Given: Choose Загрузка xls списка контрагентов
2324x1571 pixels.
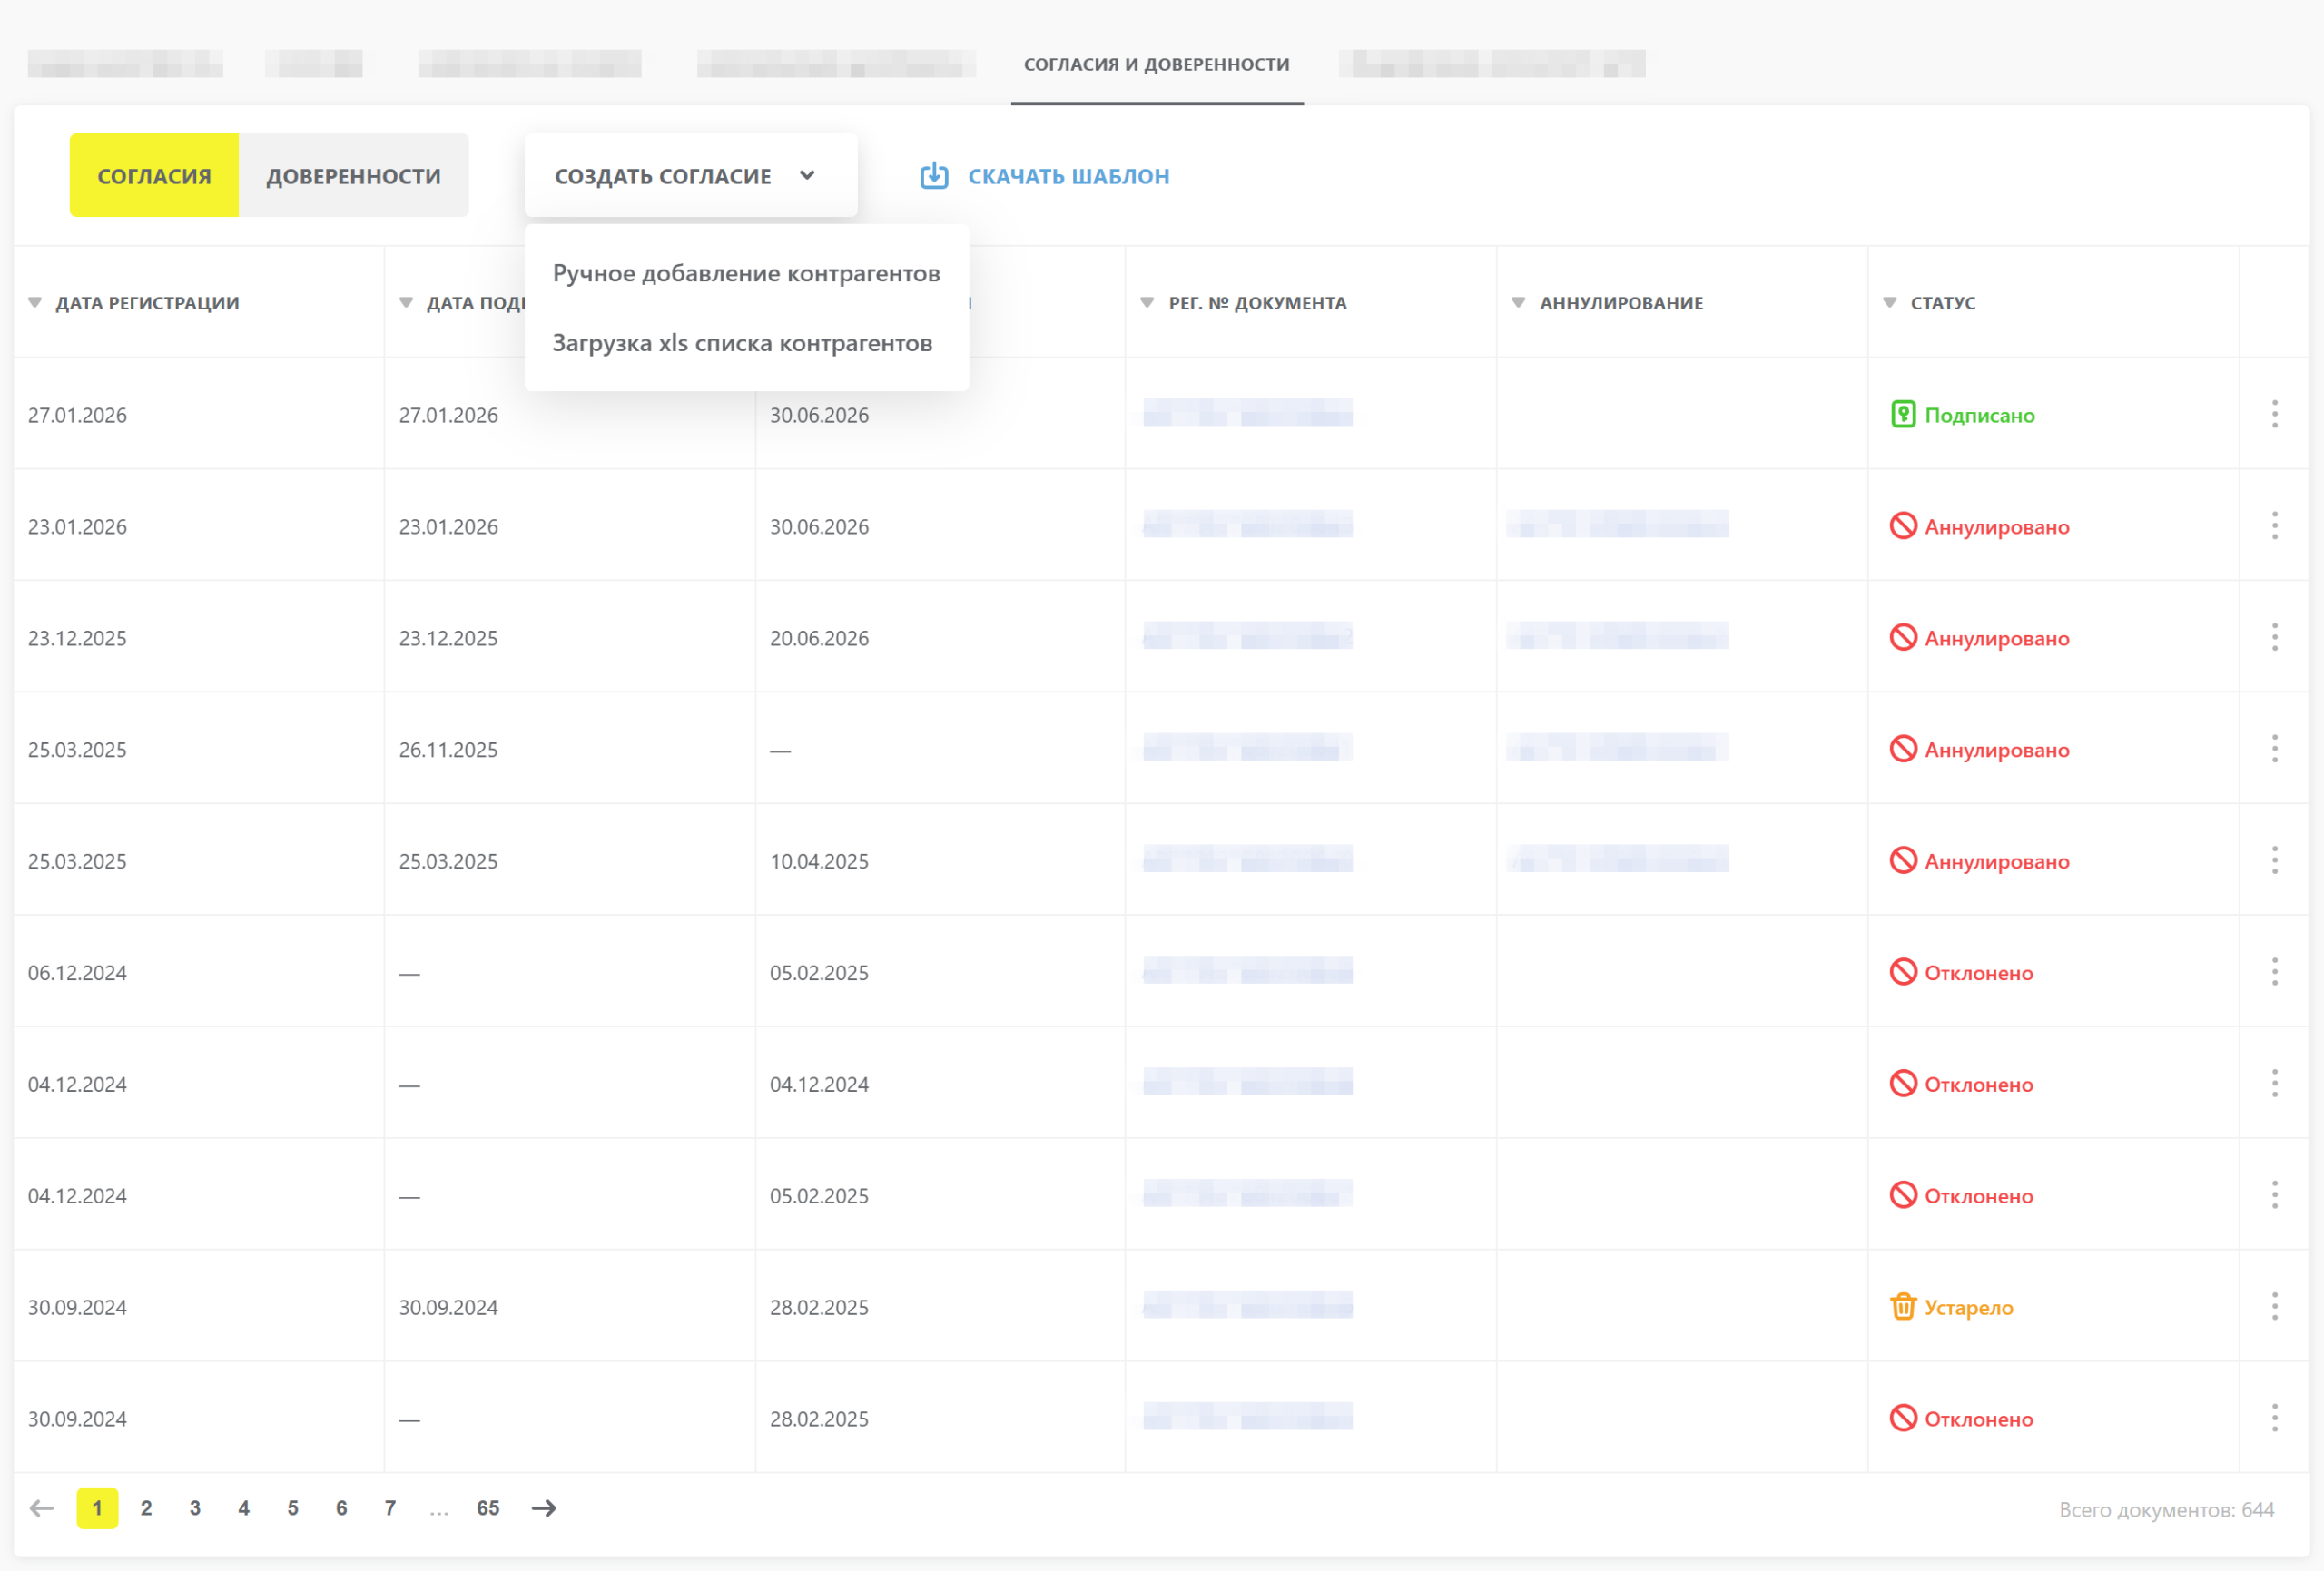Looking at the screenshot, I should 742,343.
